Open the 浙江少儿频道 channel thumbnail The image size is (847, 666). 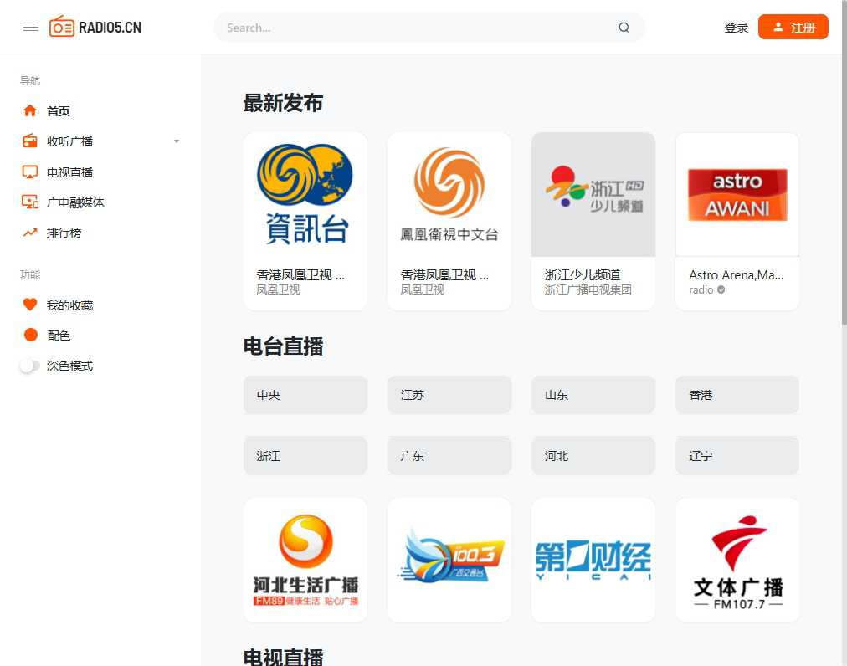click(593, 193)
